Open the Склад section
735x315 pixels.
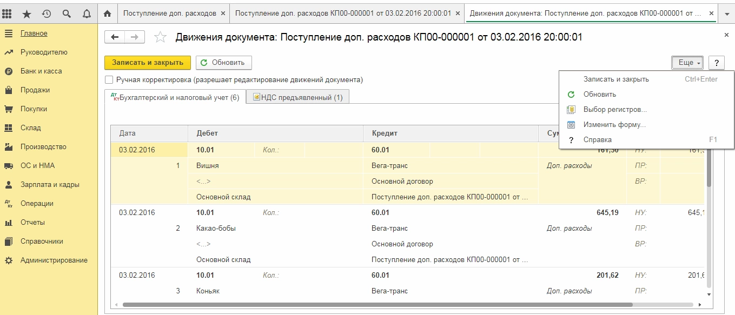point(30,128)
